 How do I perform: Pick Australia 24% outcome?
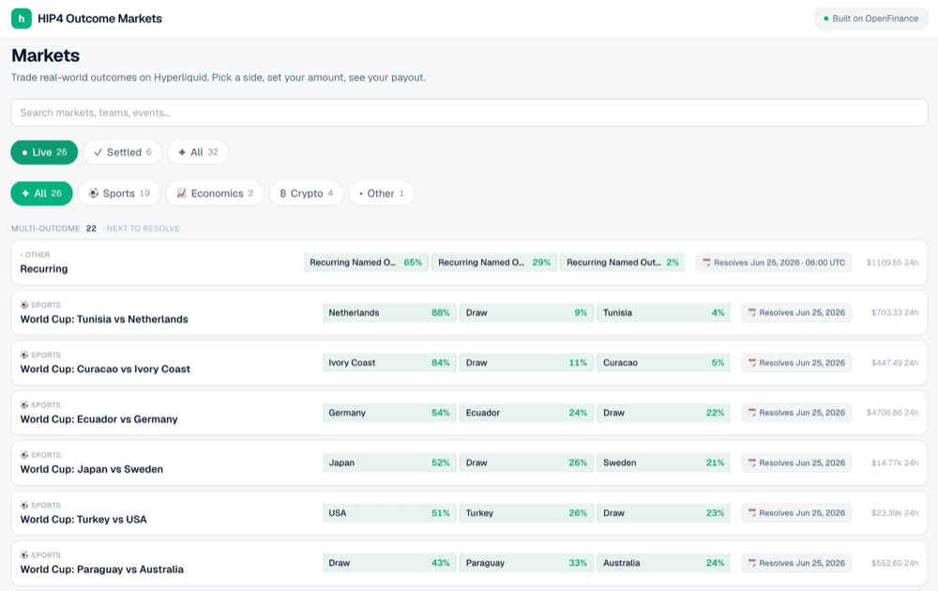click(663, 563)
